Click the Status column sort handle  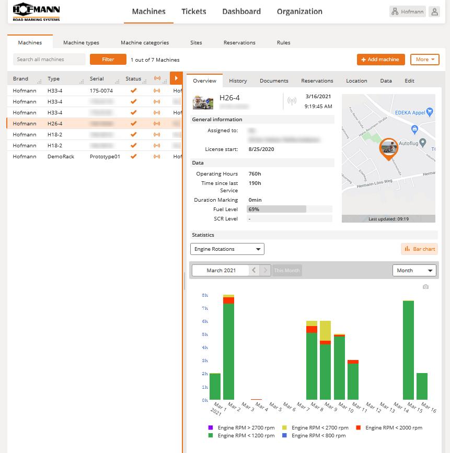click(x=144, y=82)
